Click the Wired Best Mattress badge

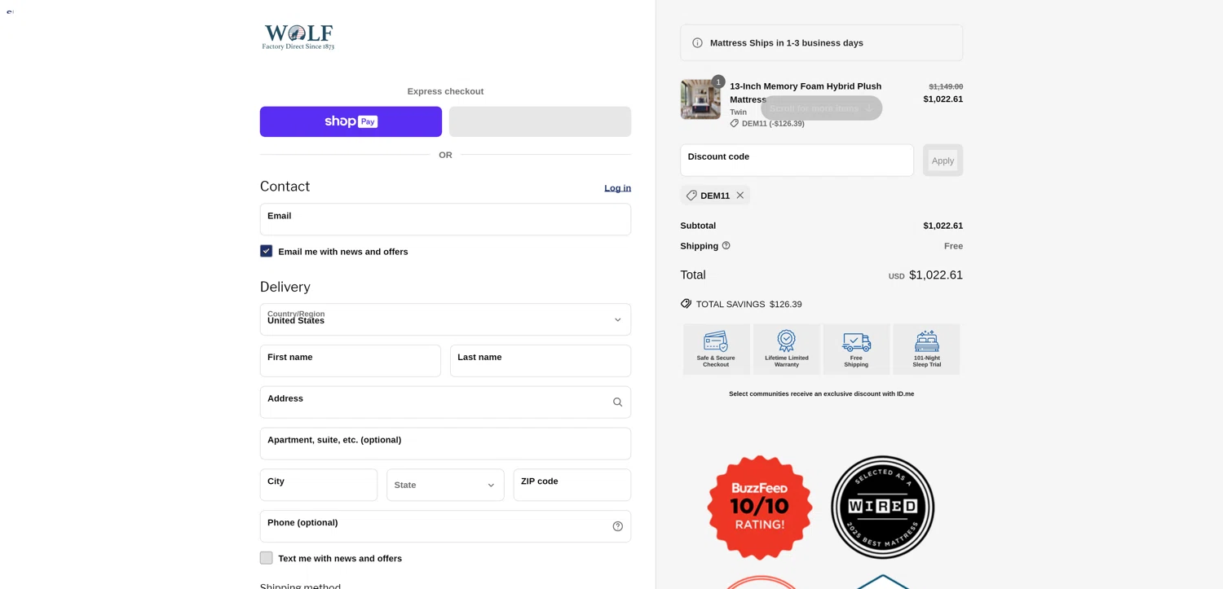click(882, 508)
